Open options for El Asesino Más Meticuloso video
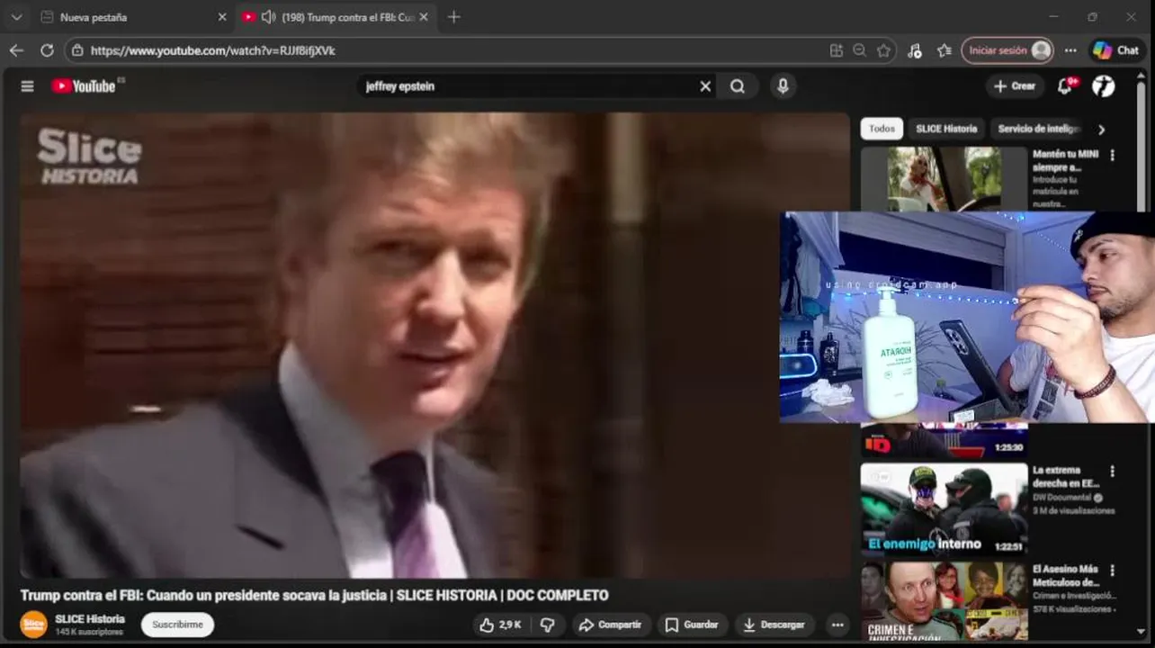The image size is (1155, 648). click(1113, 571)
